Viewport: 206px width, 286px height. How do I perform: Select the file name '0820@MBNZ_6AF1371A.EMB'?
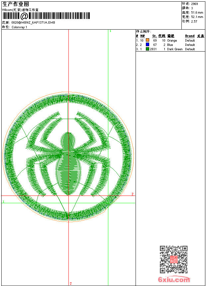[x=33, y=22]
